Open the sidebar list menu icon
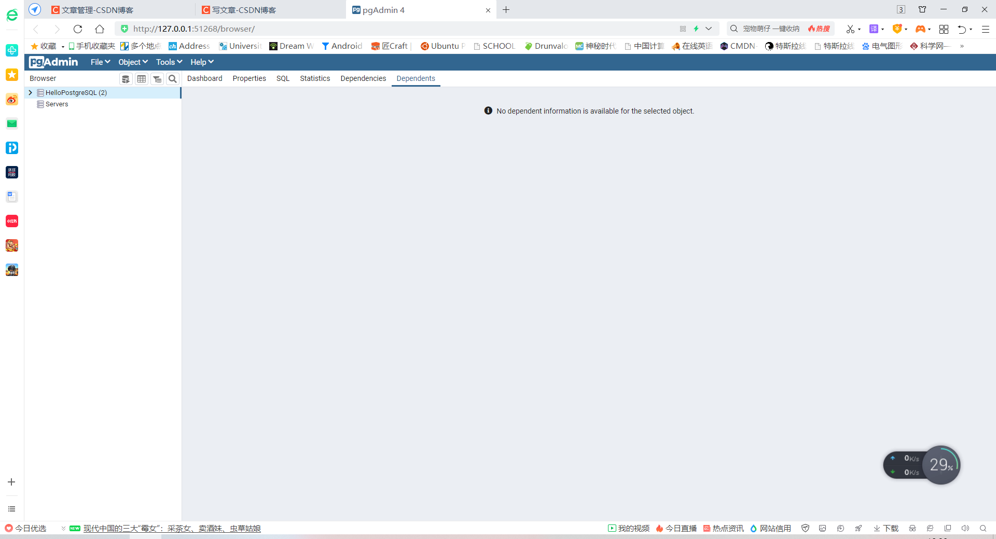Viewport: 996px width, 539px height. [x=11, y=509]
